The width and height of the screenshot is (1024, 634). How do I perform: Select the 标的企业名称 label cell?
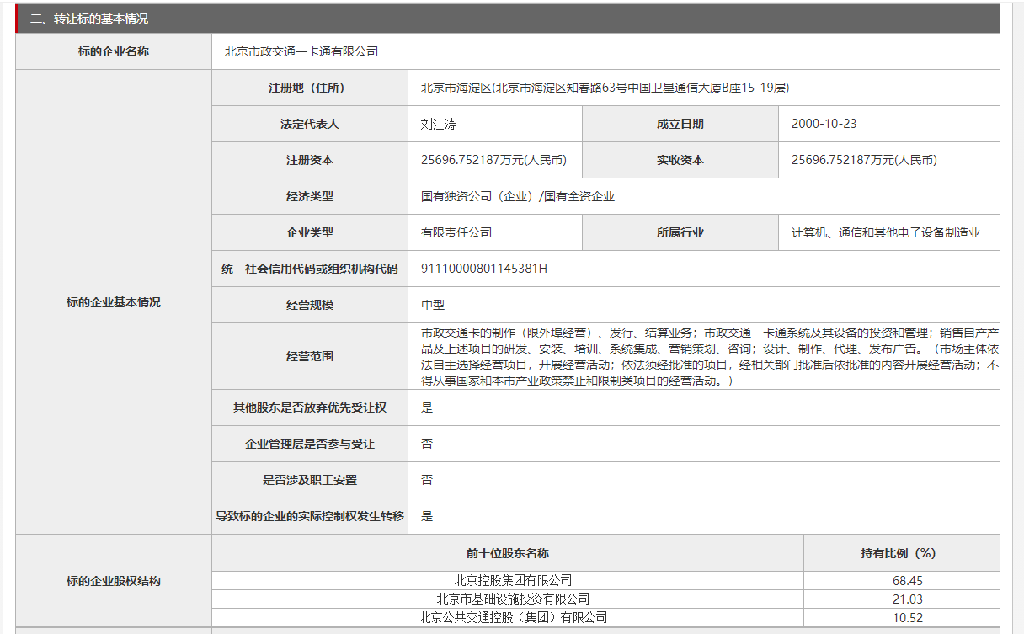(114, 51)
